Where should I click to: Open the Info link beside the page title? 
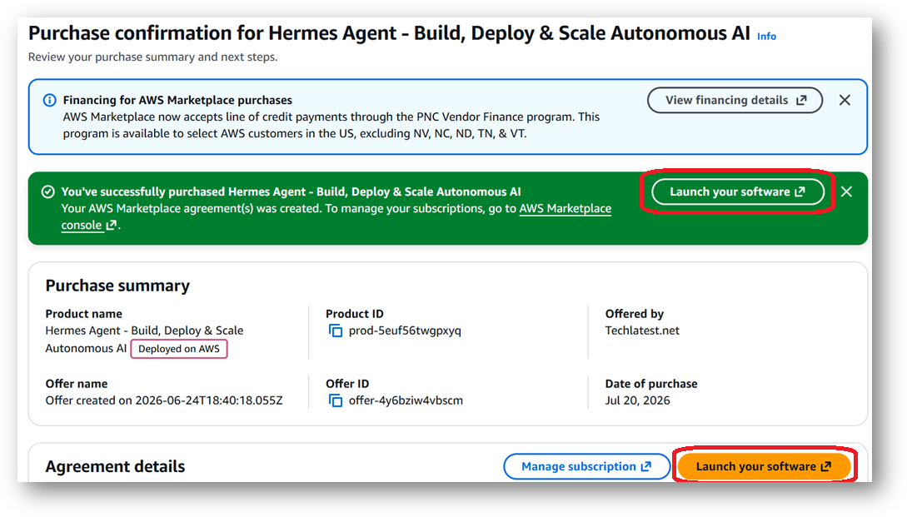coord(766,37)
